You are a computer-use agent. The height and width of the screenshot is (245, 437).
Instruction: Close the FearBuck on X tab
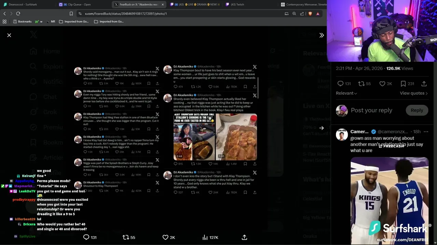click(163, 4)
